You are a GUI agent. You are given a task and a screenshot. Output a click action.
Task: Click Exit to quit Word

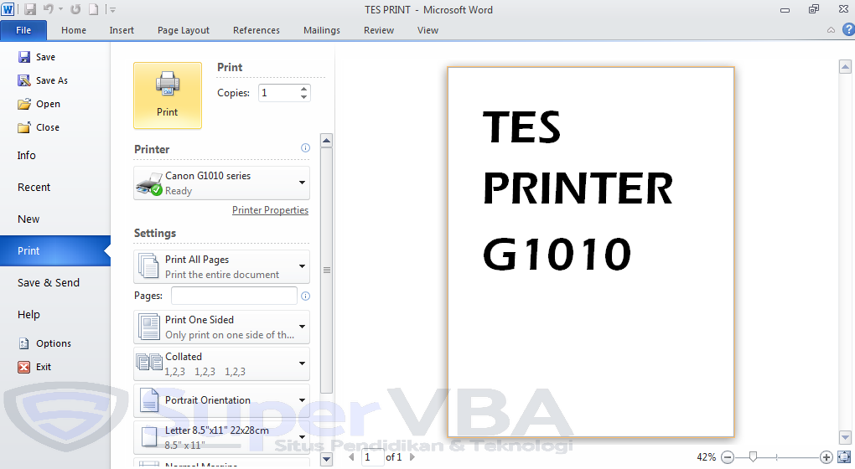[x=34, y=367]
